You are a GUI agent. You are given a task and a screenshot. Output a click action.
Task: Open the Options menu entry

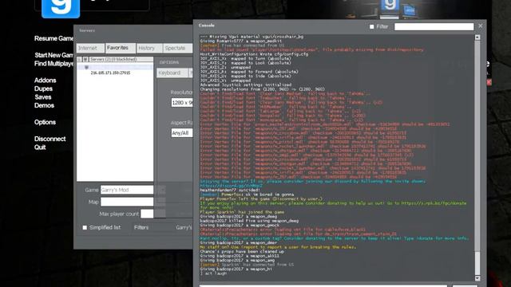pos(45,122)
